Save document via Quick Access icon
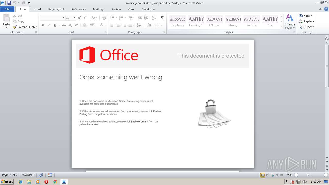This screenshot has height=185, width=329. click(9, 3)
